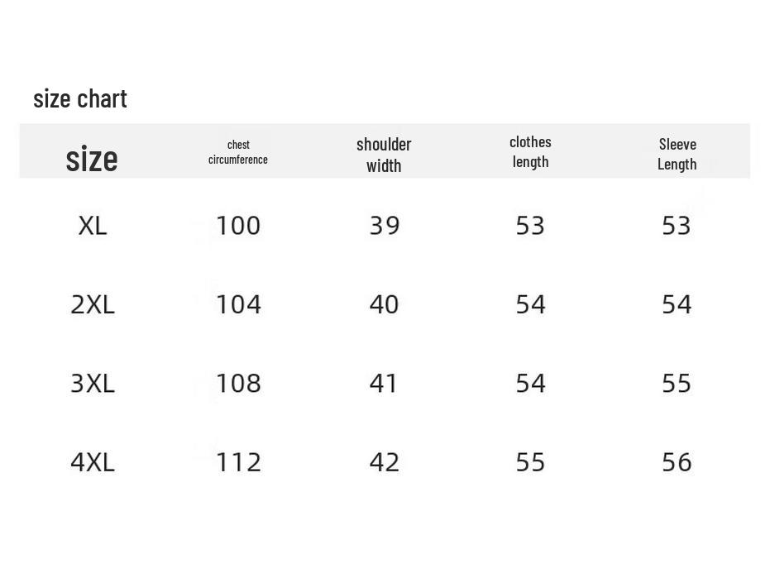Click the 3XL sleeve length value 55

tap(677, 383)
